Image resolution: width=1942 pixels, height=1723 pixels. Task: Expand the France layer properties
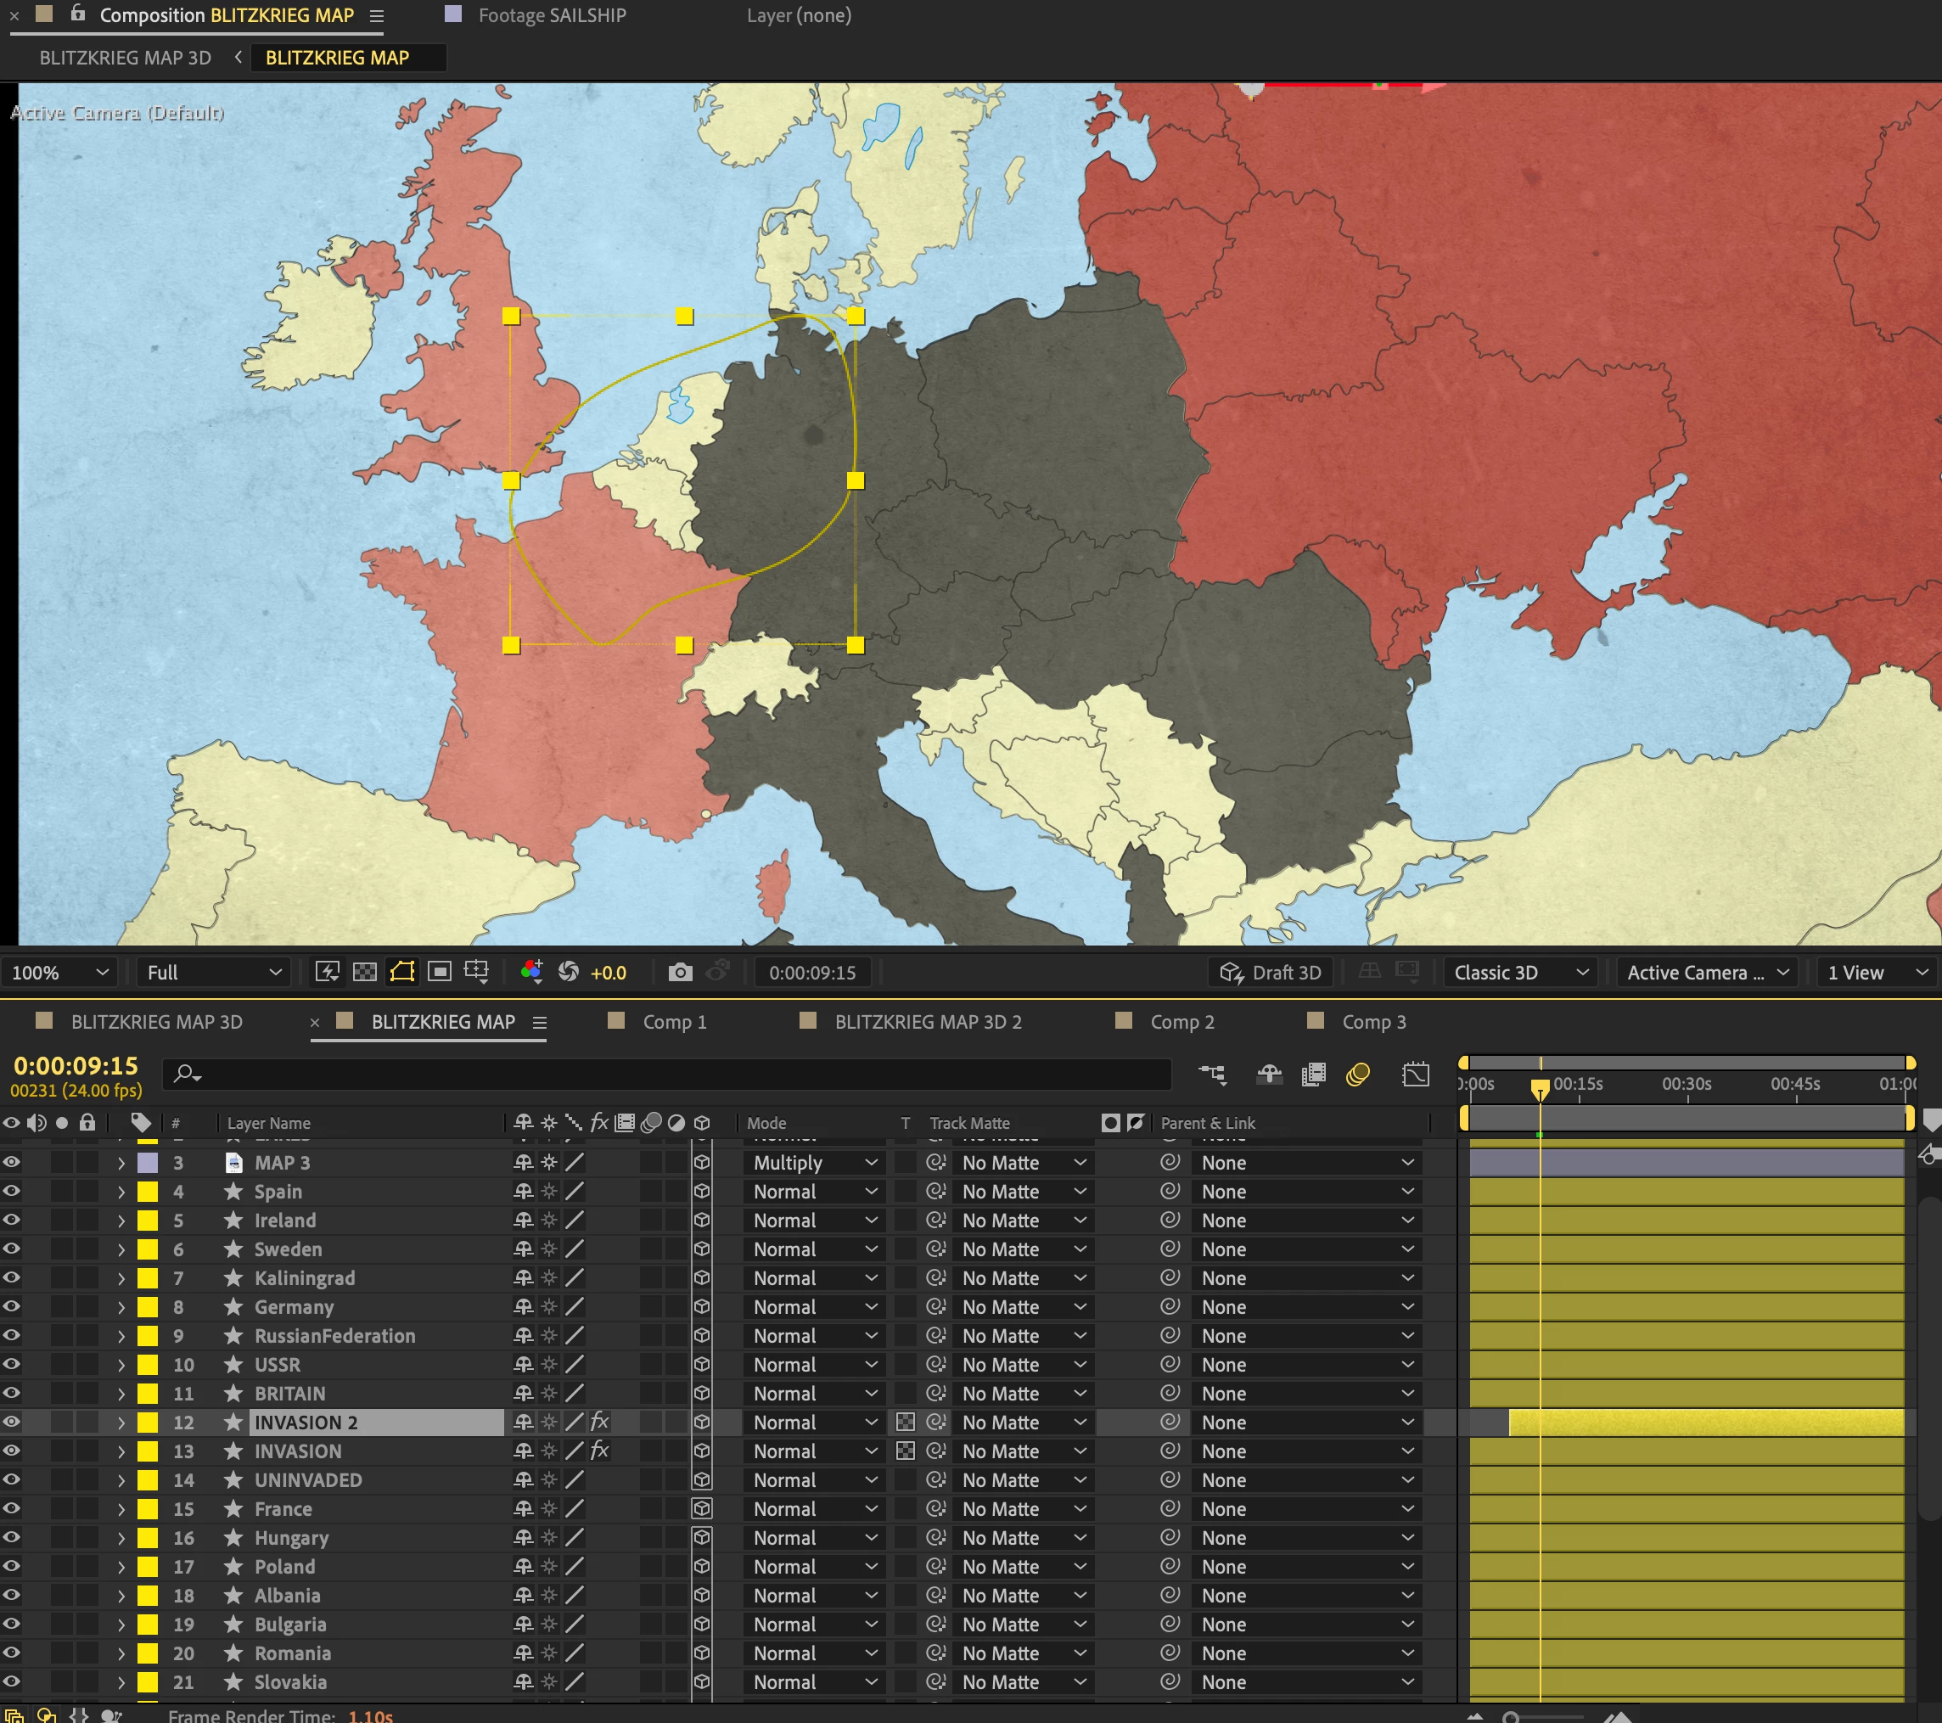pyautogui.click(x=121, y=1509)
